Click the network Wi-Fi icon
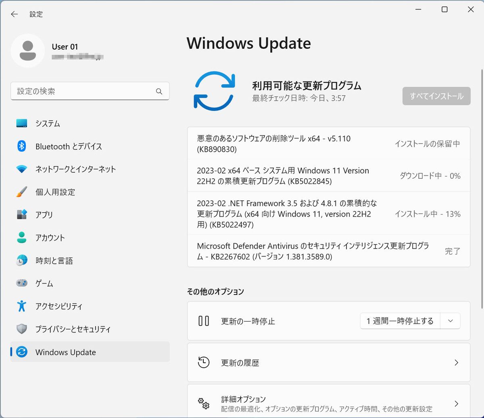 (x=22, y=169)
